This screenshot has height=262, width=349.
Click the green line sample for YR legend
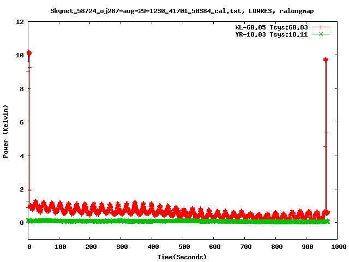coord(321,34)
